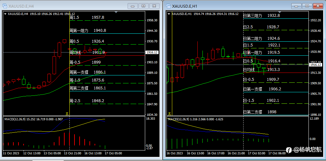Screen dimensions: 326x161
Task: Click the chart shift marker in H4 chart
Action: (116, 12)
